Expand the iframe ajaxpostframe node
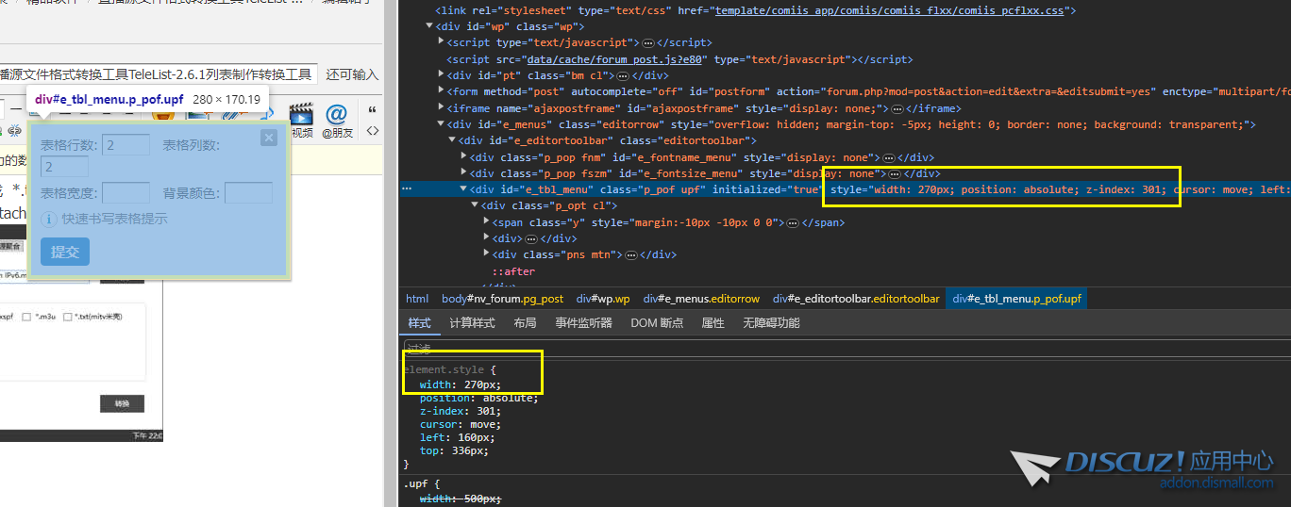Viewport: 1291px width, 507px height. 442,108
